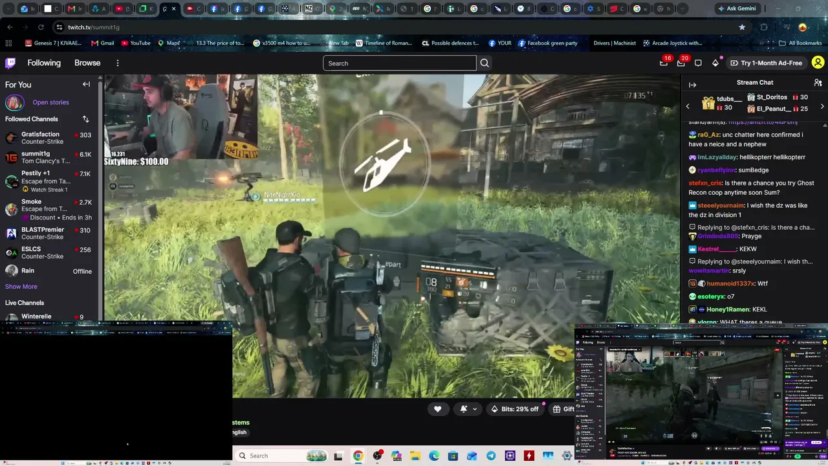Reload the twitch.tv page
Screen dimensions: 828x466
41,27
